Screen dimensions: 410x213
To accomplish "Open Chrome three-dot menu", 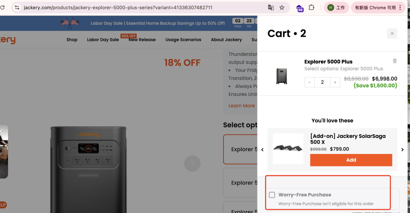I will (x=401, y=8).
